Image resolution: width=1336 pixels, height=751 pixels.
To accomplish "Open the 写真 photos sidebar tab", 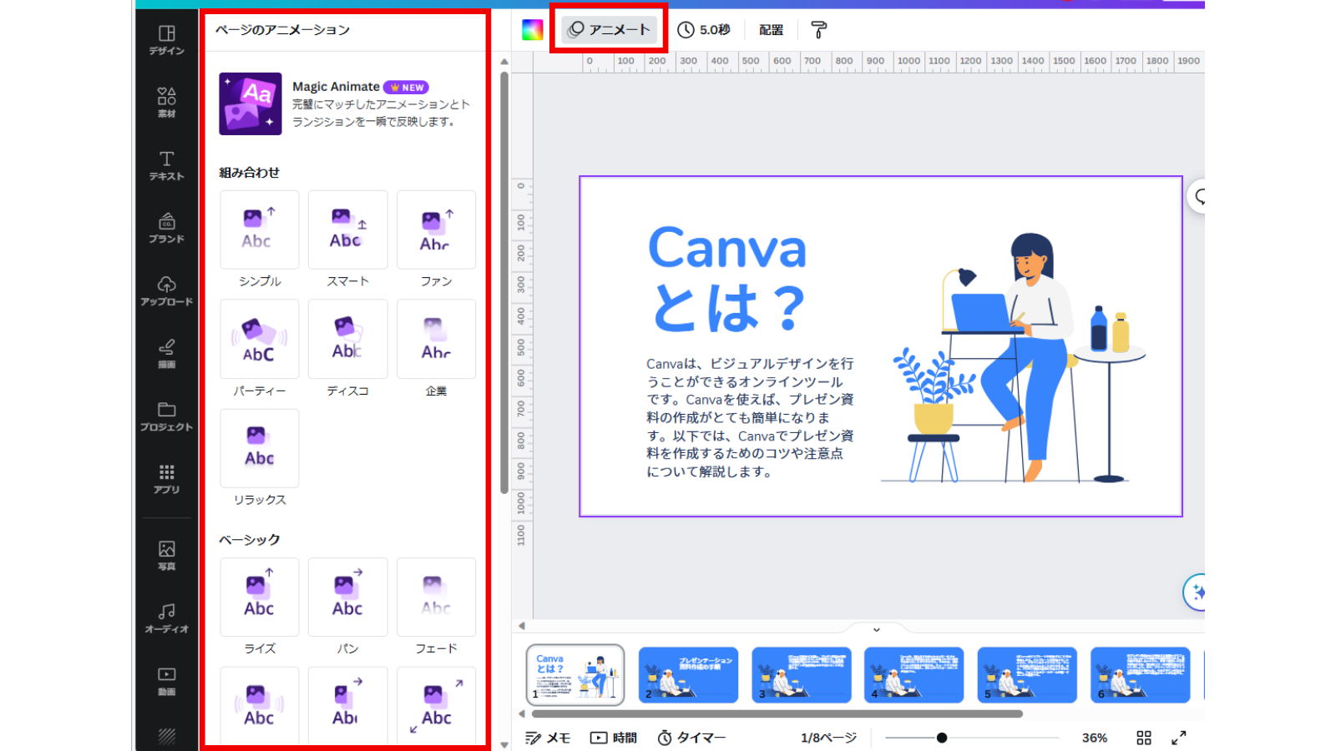I will click(166, 555).
